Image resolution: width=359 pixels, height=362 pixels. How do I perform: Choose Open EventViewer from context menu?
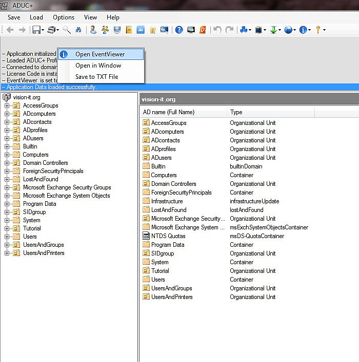point(101,54)
